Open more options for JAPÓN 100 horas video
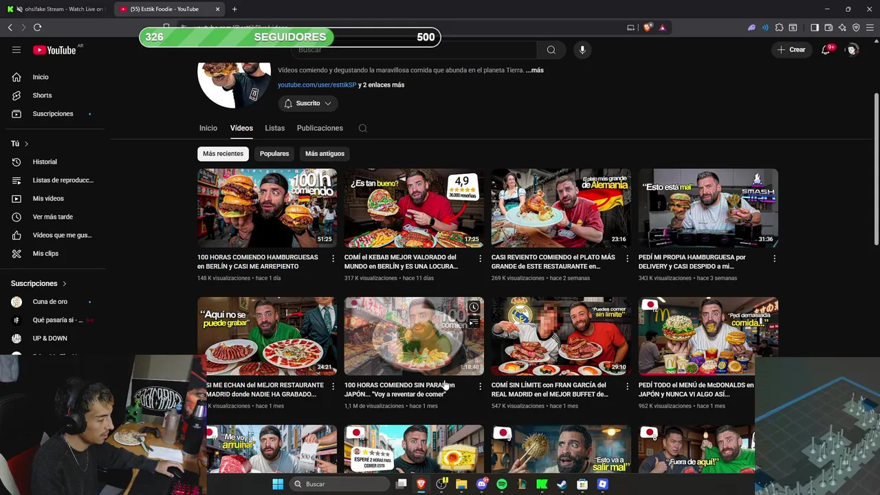 click(x=480, y=386)
